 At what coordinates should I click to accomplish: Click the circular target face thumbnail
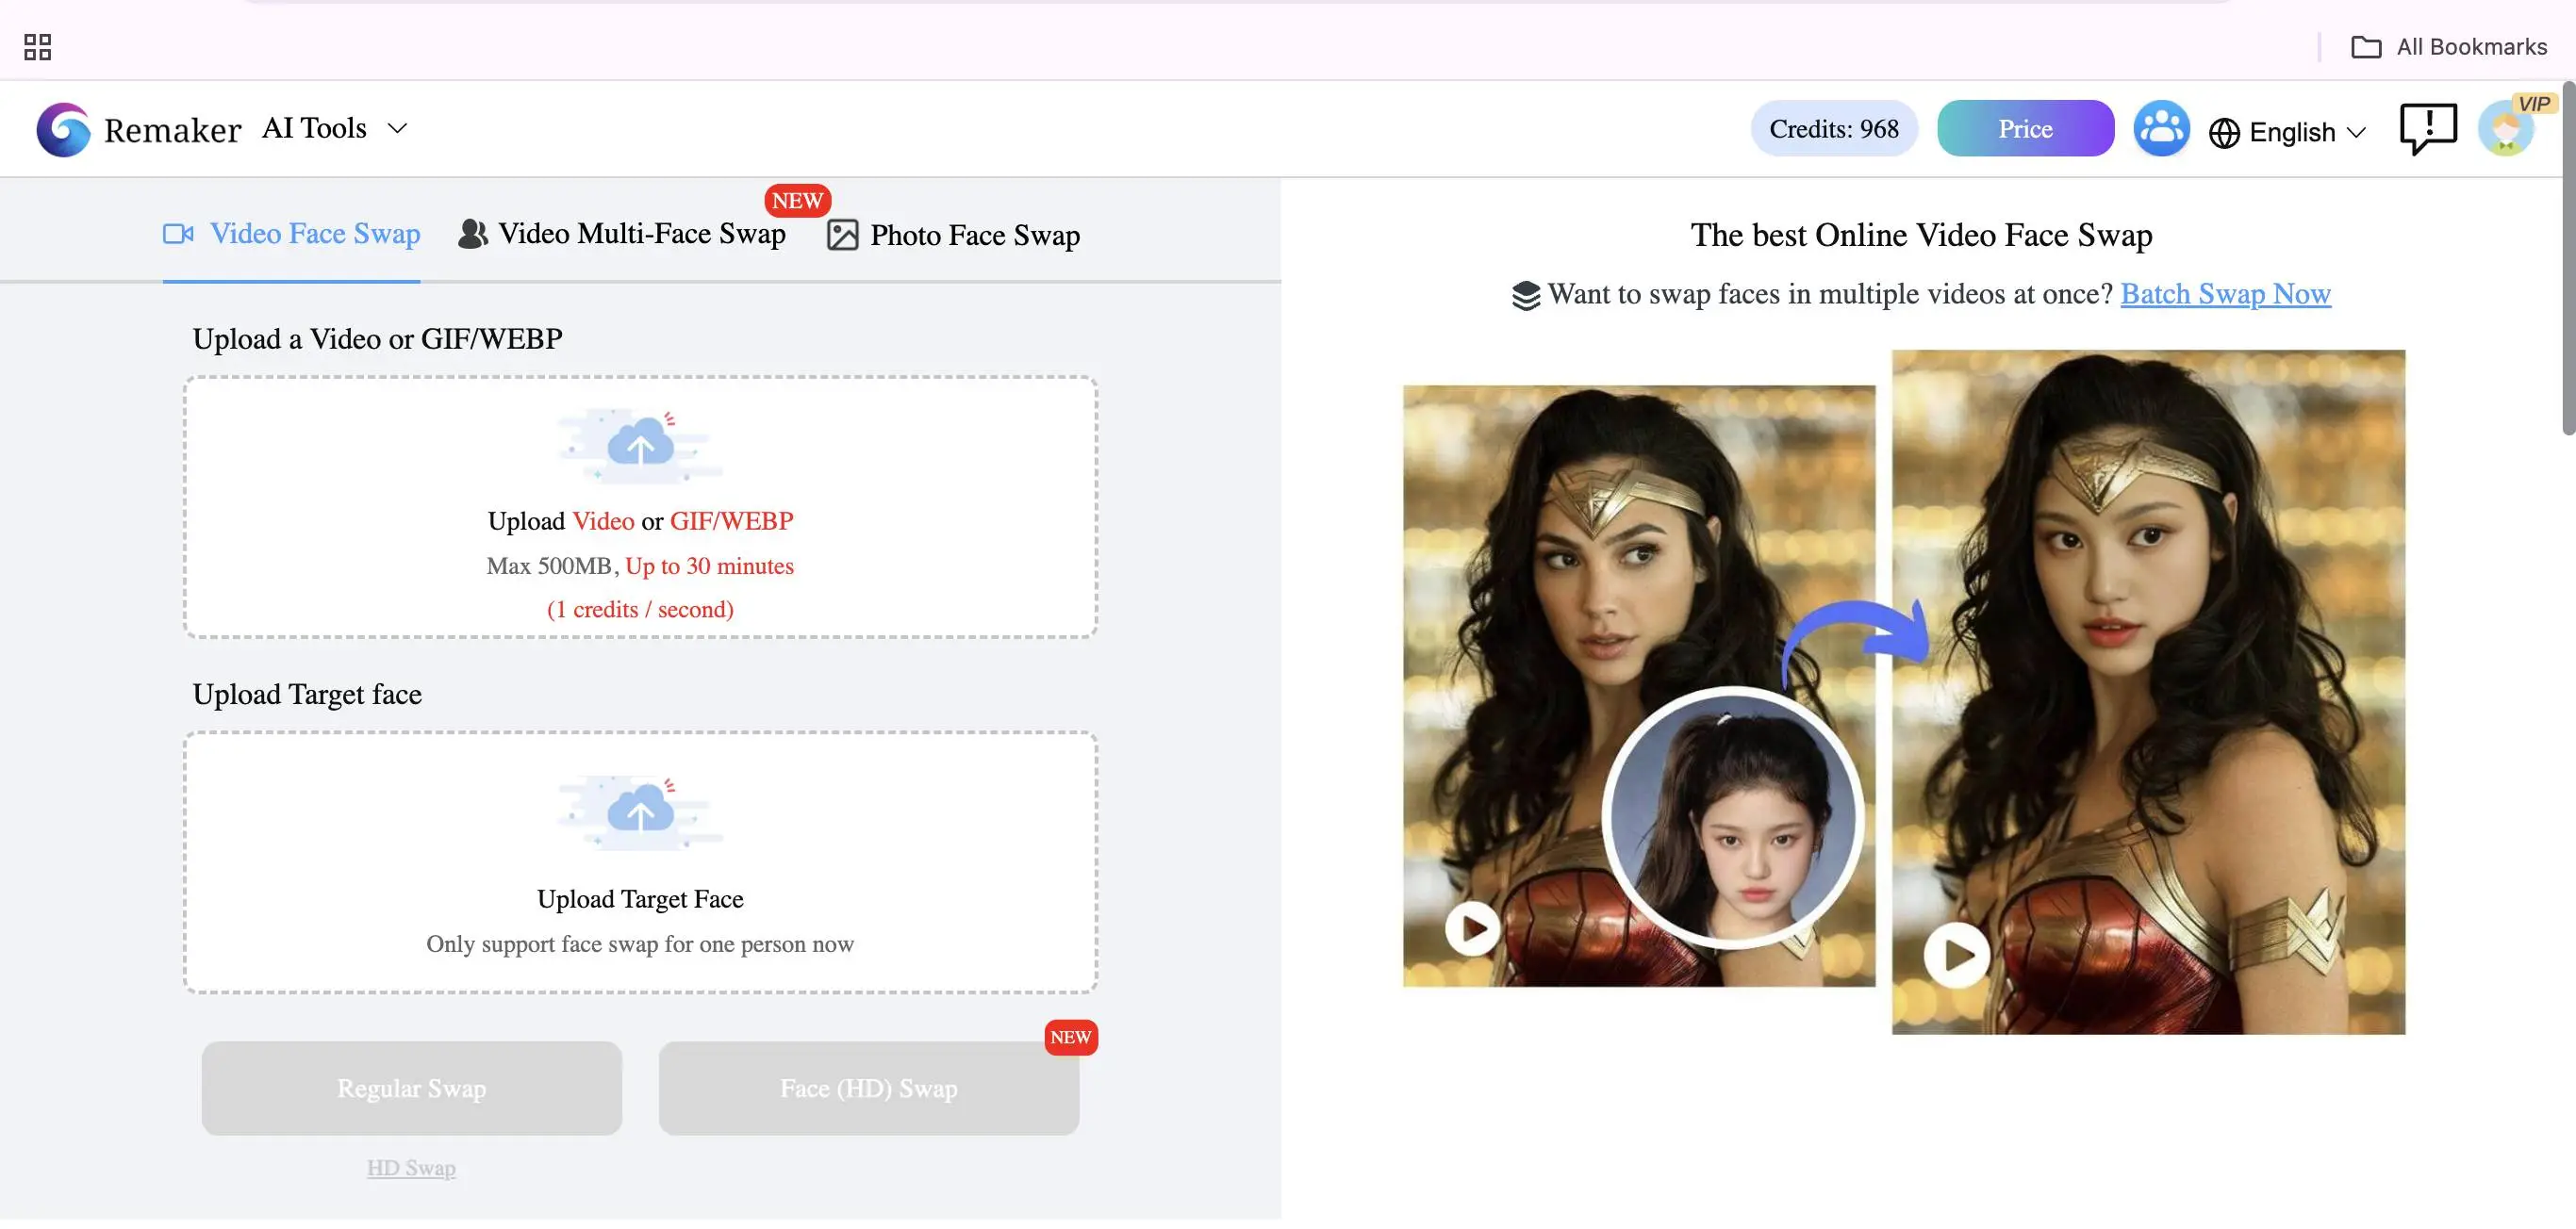(1732, 817)
